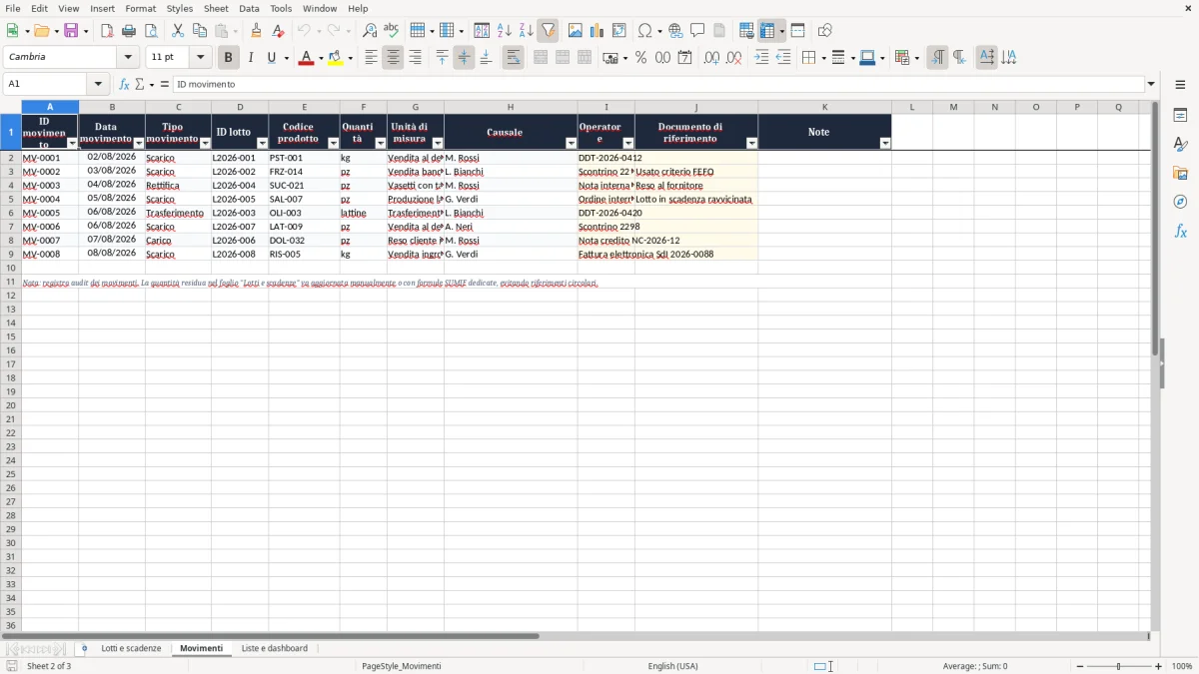Open the Navigator from the sidebar

point(1180,203)
